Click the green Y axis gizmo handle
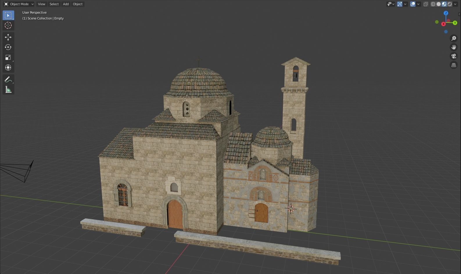The width and height of the screenshot is (461, 274). point(455,23)
